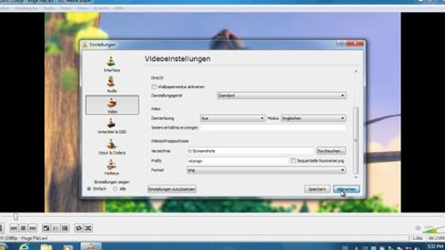Select the Einfach radio button
445x250 pixels.
pyautogui.click(x=89, y=189)
